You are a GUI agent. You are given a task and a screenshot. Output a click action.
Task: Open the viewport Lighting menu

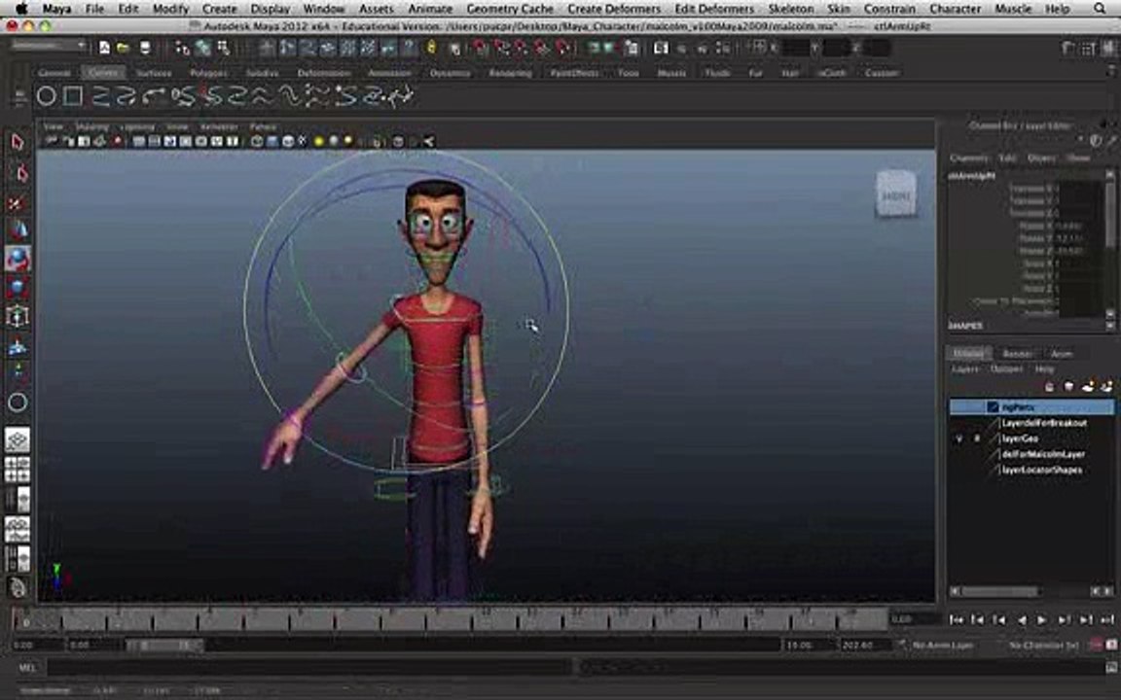pos(137,126)
